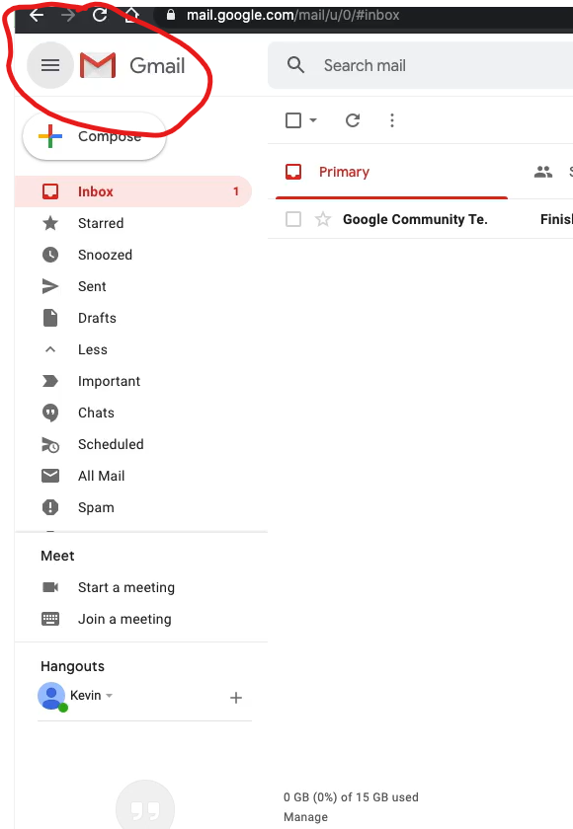Click the Meet section heading
573x829 pixels.
(x=57, y=556)
